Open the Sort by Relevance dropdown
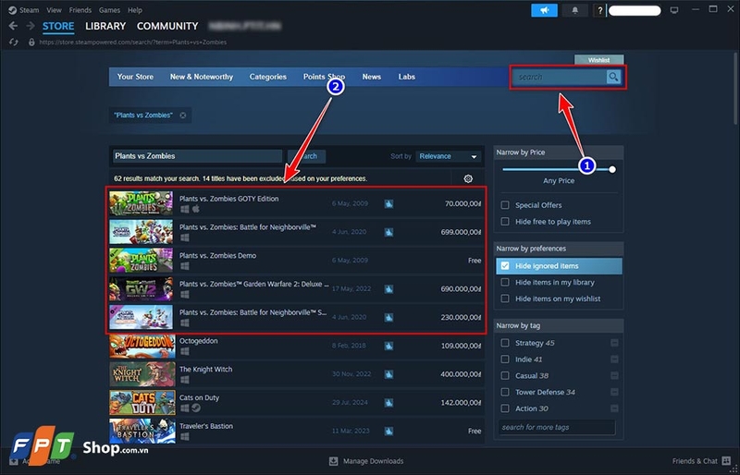The image size is (740, 475). click(449, 156)
